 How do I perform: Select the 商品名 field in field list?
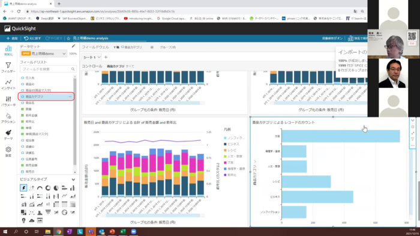click(30, 103)
